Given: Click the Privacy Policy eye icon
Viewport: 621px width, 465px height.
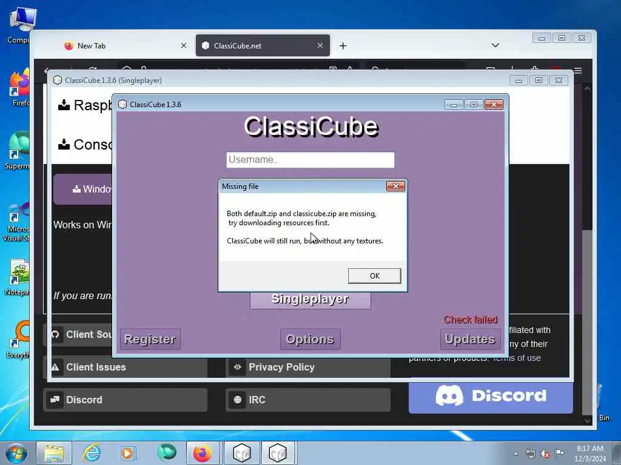Looking at the screenshot, I should pos(237,367).
